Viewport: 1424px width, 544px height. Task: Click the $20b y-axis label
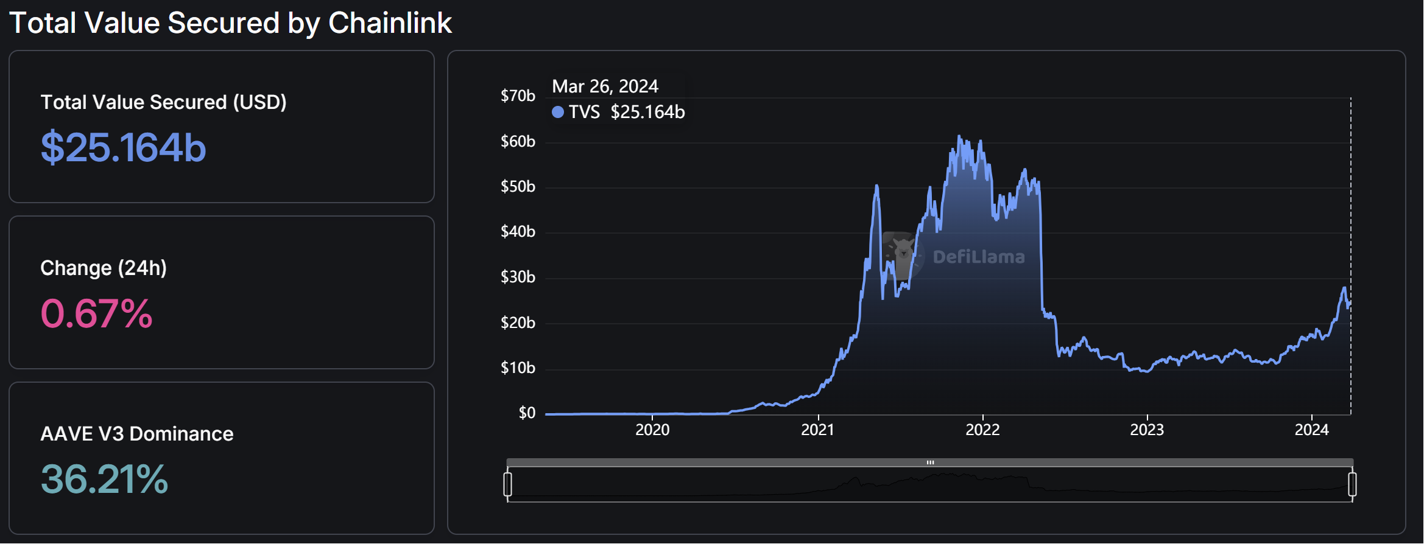click(518, 323)
